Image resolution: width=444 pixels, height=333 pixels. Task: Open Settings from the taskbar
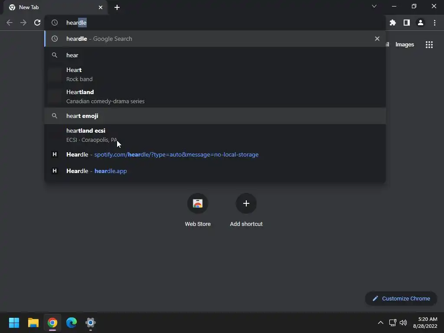coord(91,323)
